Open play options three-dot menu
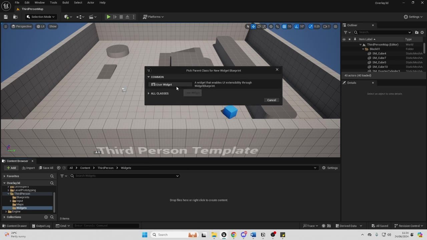Viewport: 427px width, 240px height. pyautogui.click(x=134, y=17)
